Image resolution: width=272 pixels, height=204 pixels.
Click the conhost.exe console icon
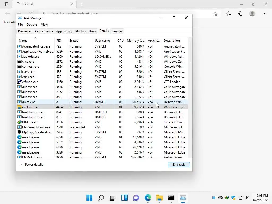coord(19,67)
